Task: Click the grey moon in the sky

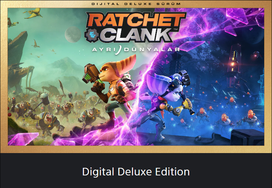Action: (x=73, y=34)
